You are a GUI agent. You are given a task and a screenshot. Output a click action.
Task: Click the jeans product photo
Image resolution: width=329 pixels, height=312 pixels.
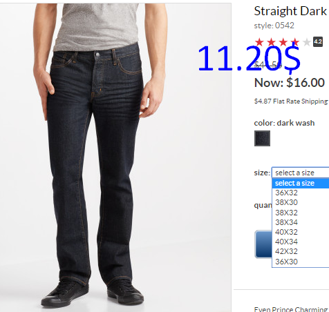pos(115,157)
